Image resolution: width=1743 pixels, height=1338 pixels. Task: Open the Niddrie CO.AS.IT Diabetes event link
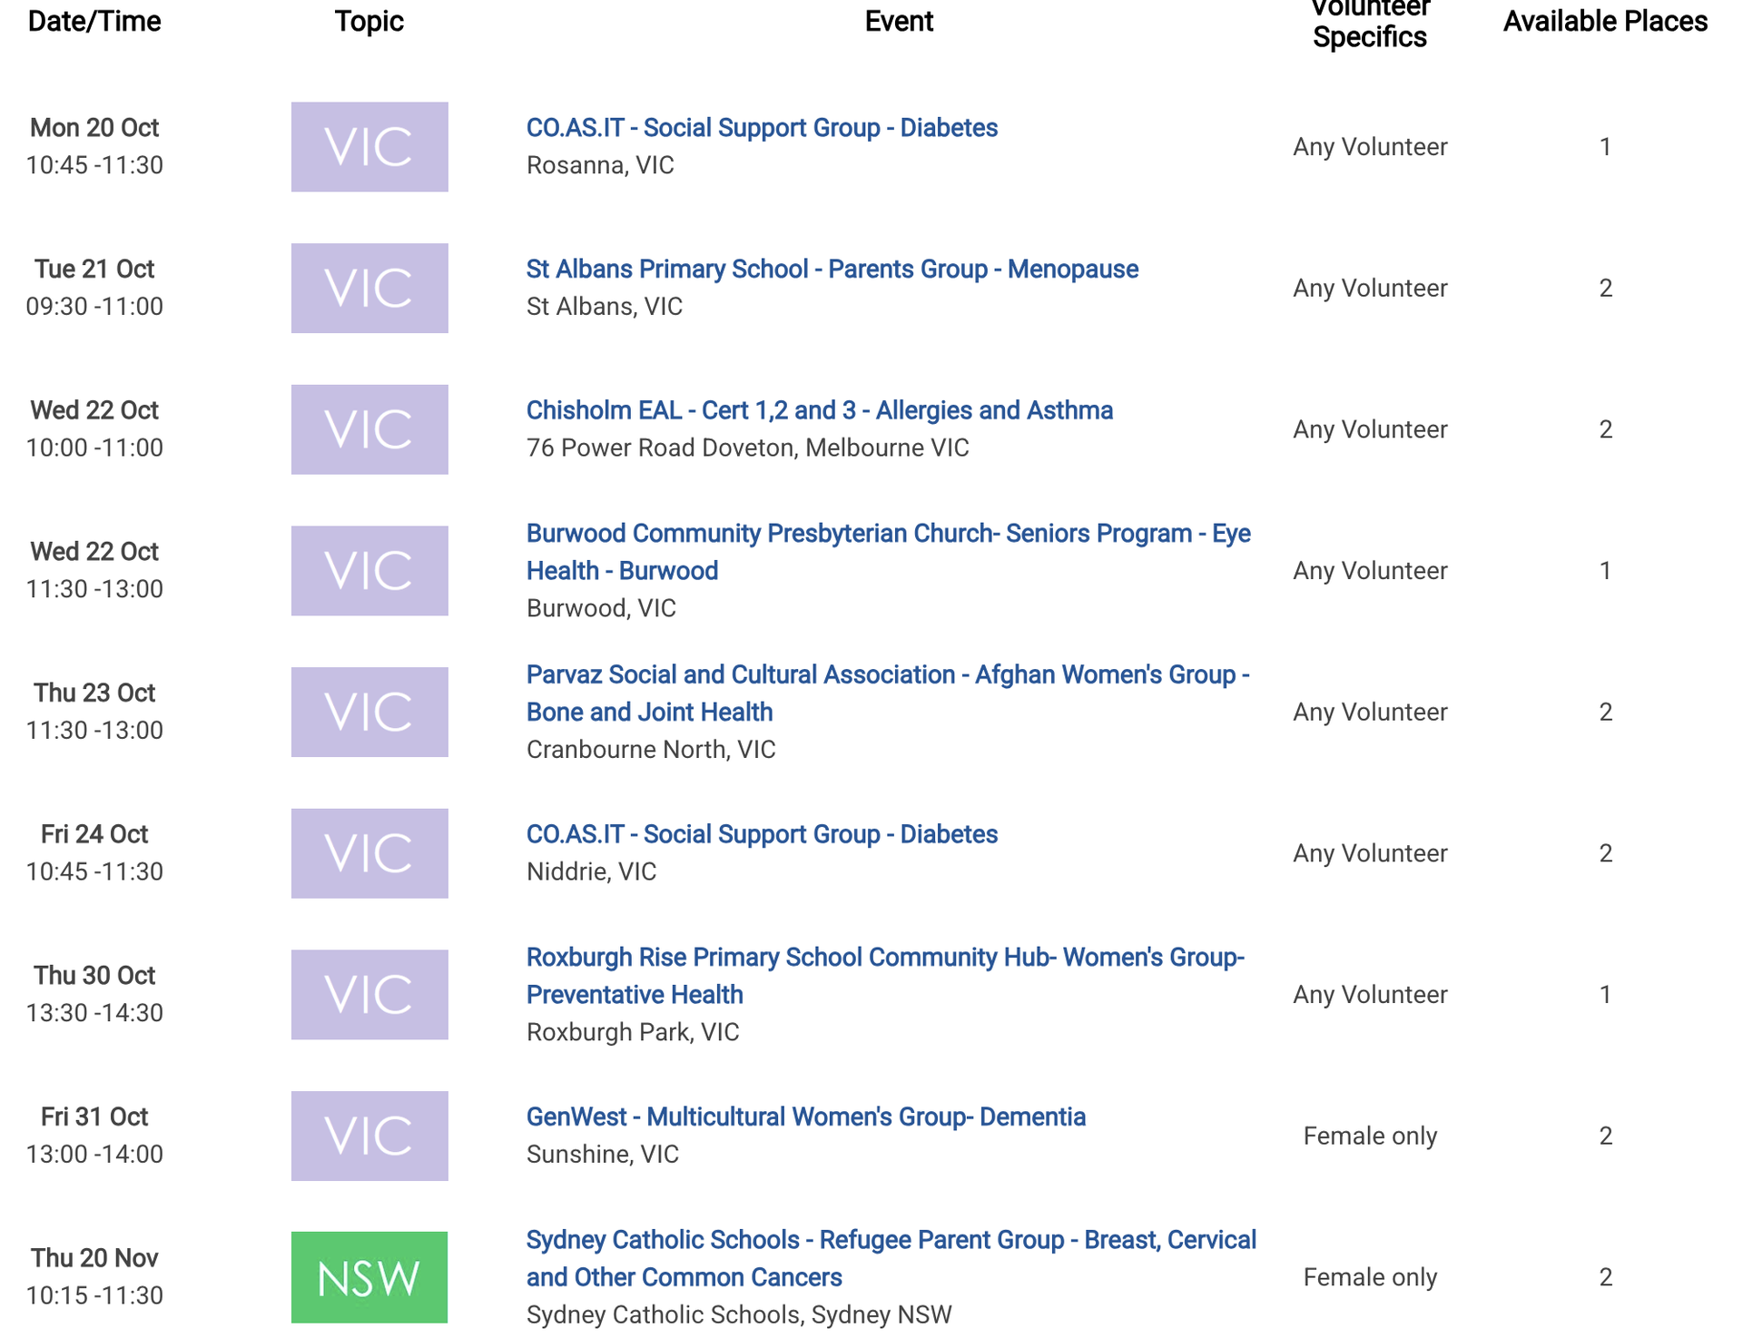tap(761, 834)
